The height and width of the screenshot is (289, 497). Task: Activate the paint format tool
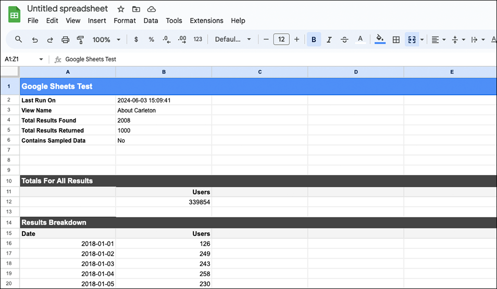pos(81,39)
